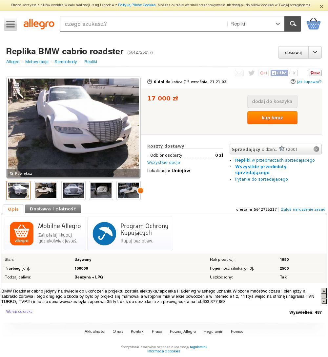Open the hamburger menu icon
Screen dimensions: 328x357
click(x=10, y=24)
